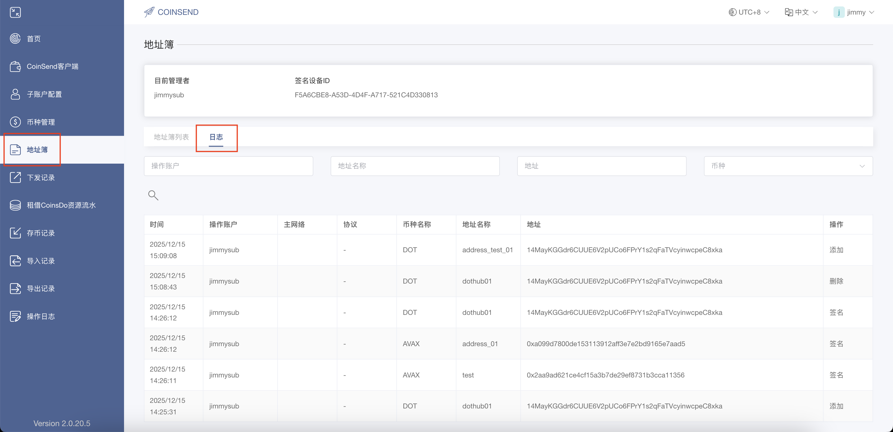Viewport: 893px width, 432px height.
Task: Click the 子账户配置 user icon
Action: point(15,94)
